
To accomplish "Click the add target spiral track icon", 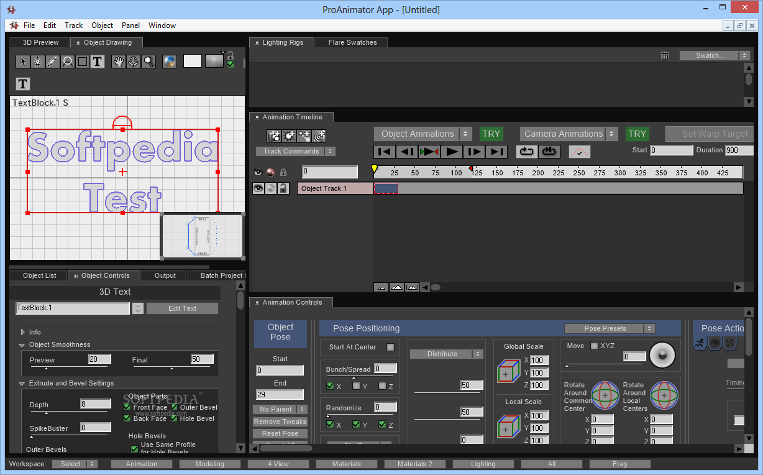I will [319, 136].
